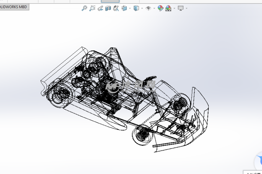This screenshot has height=174, width=262.
Task: Return to the Previous View
Action: [x=100, y=8]
